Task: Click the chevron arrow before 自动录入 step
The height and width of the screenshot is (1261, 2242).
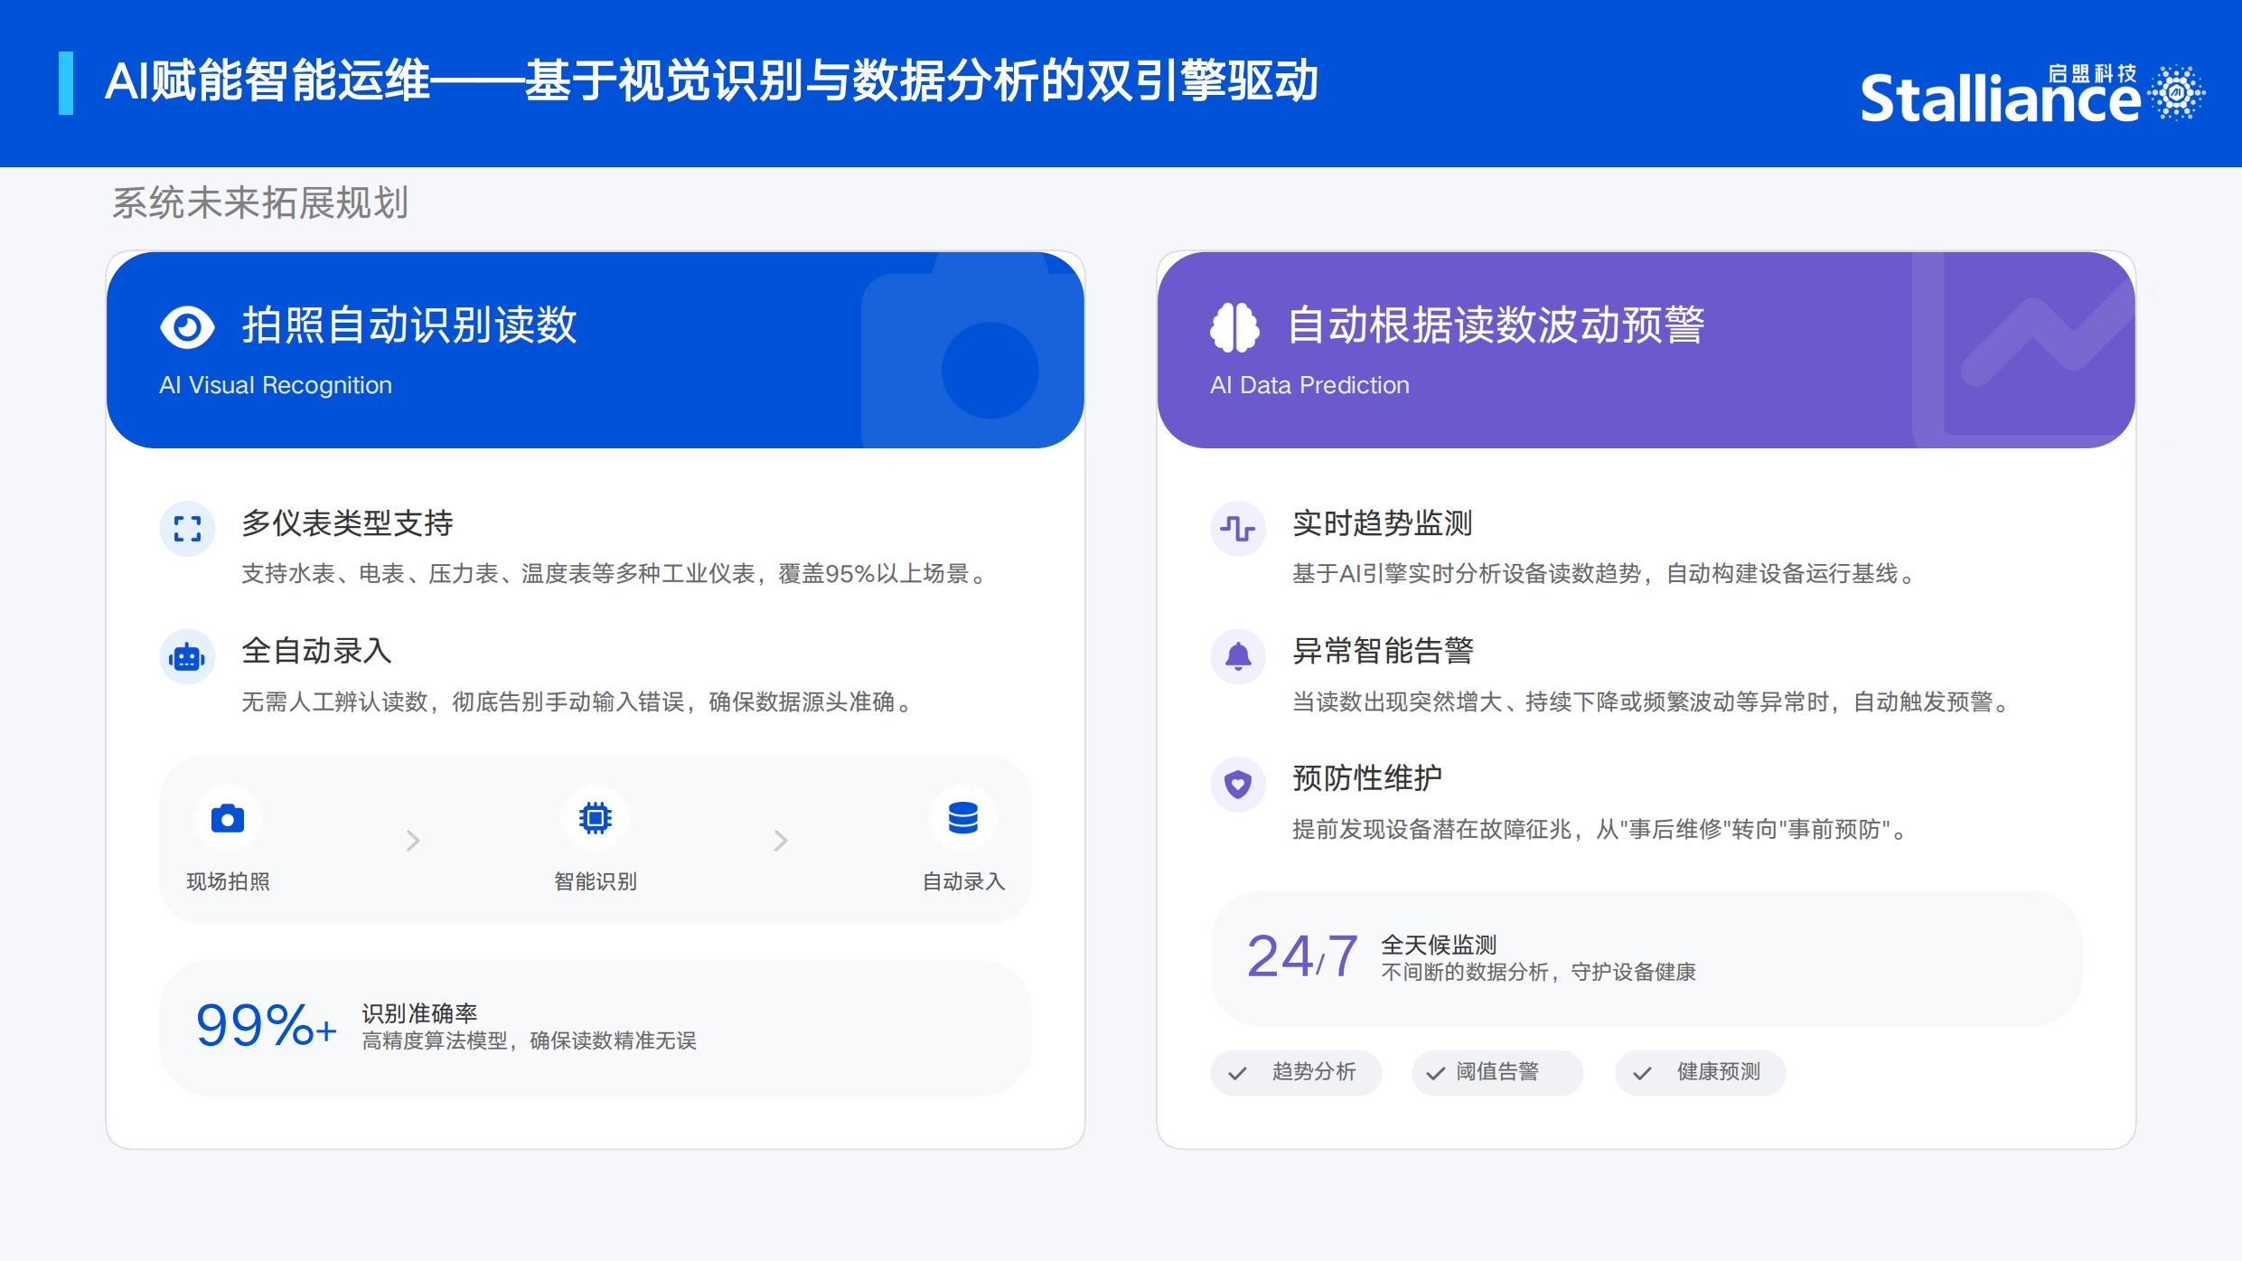Action: click(781, 841)
